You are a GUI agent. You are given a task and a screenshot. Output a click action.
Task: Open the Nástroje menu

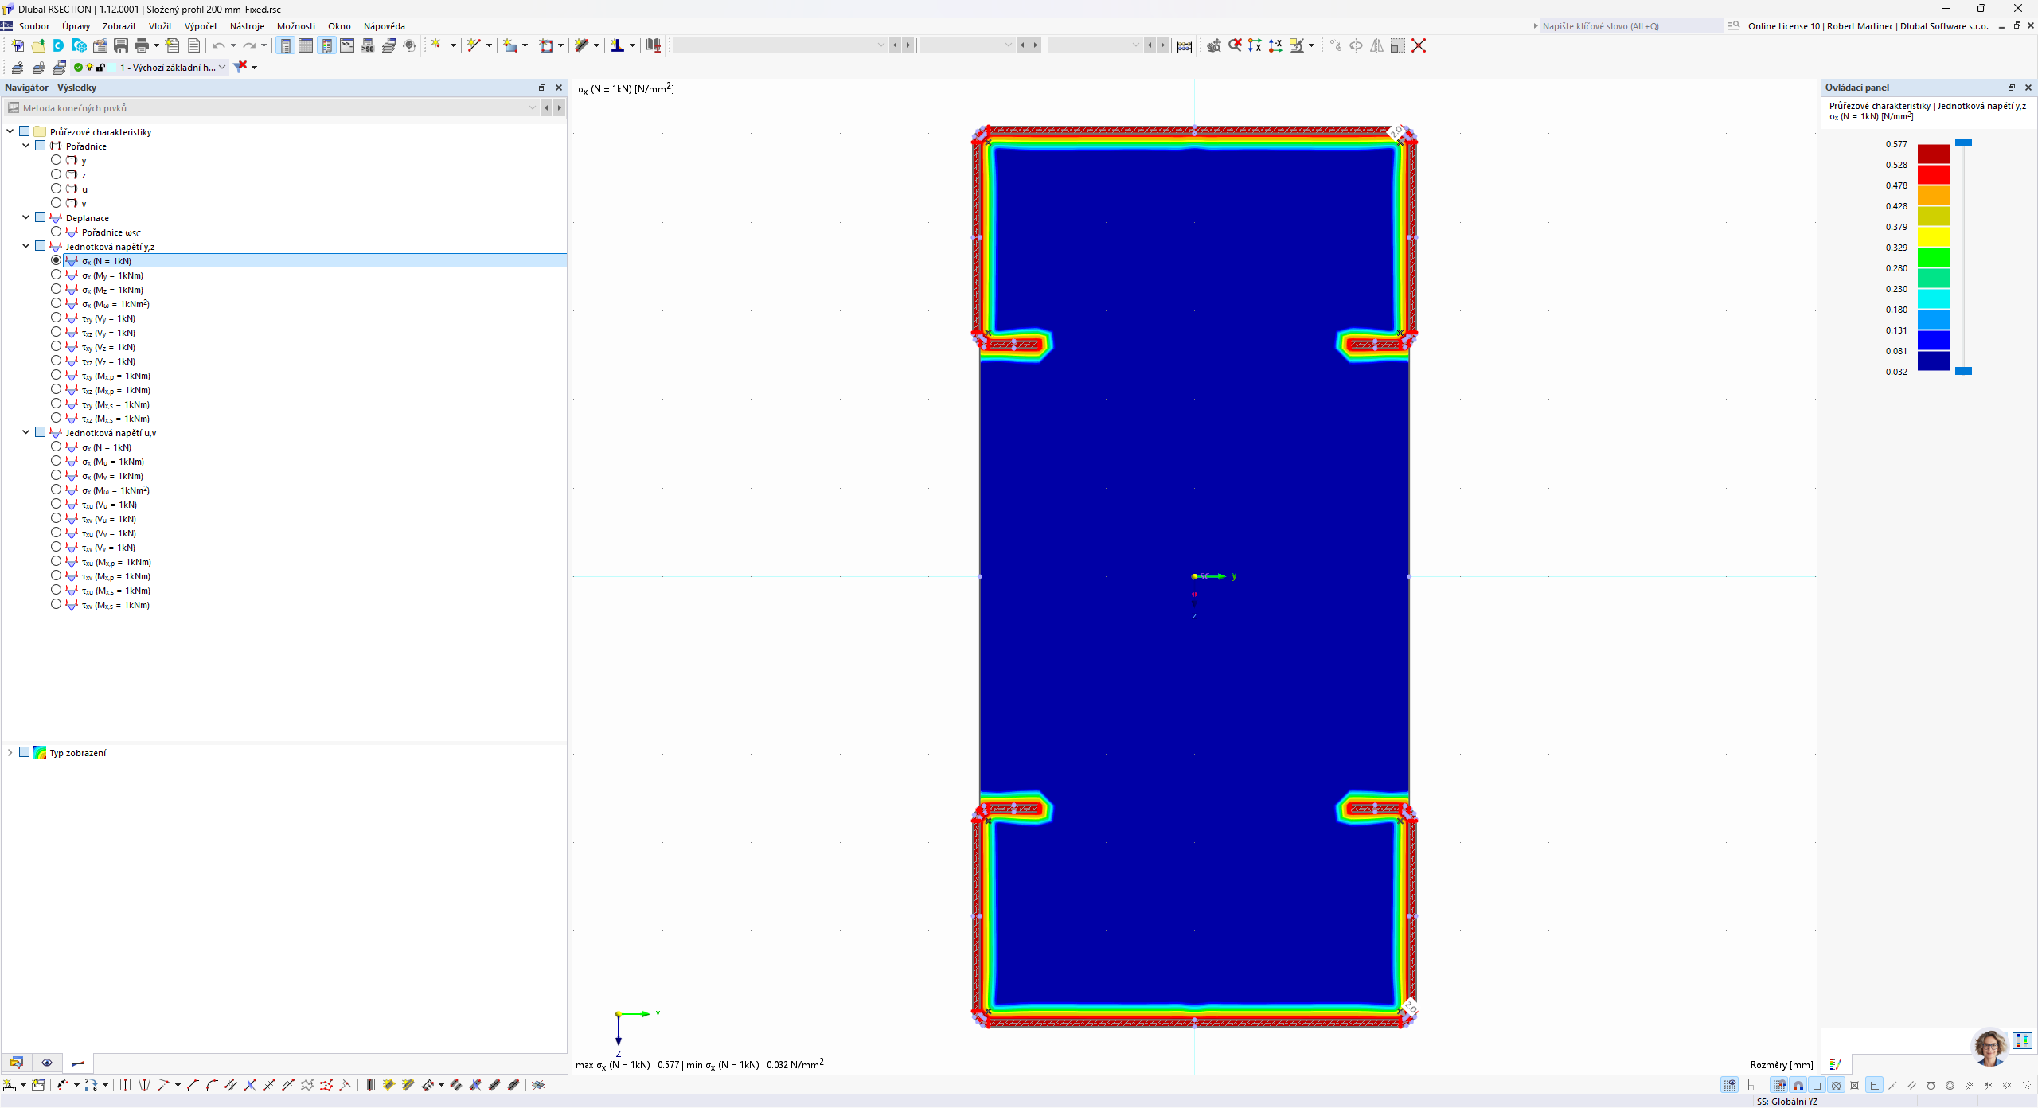[247, 26]
